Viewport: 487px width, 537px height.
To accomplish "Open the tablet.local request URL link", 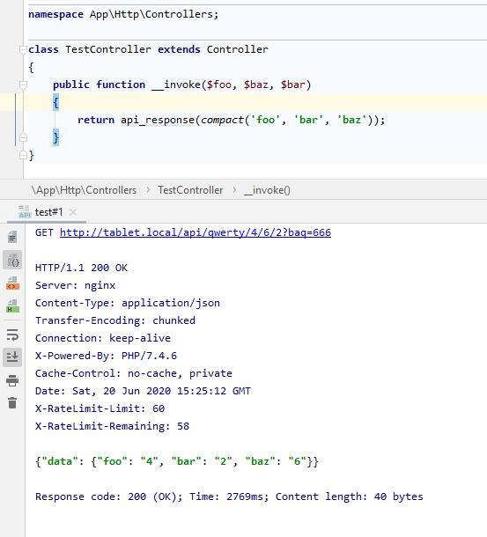I will [x=196, y=232].
